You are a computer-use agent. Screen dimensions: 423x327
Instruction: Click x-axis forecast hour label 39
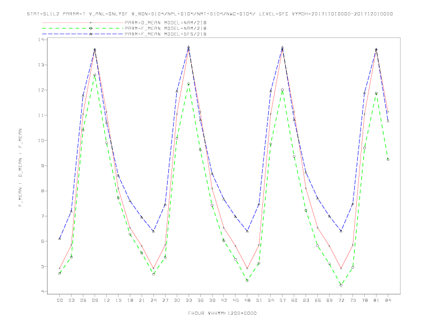coord(212,300)
